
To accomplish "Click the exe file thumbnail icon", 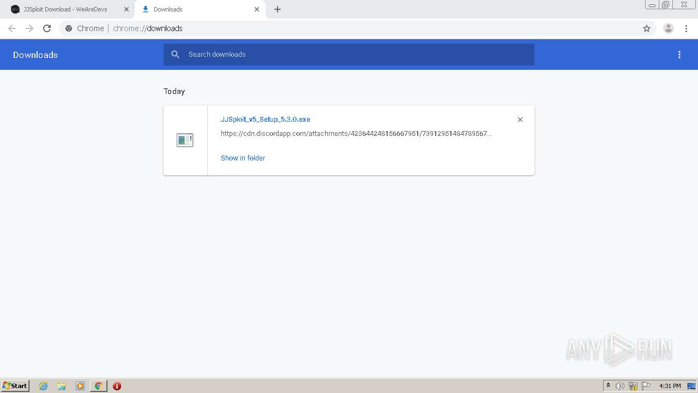I will pyautogui.click(x=185, y=140).
